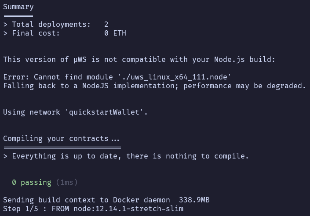
Task: Click the "Using network" text
Action: 31,112
